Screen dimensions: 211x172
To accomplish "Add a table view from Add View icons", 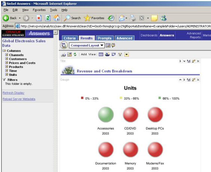I will (101, 54).
